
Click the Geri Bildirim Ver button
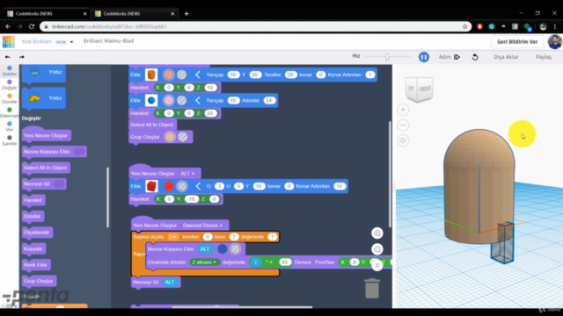(x=517, y=41)
